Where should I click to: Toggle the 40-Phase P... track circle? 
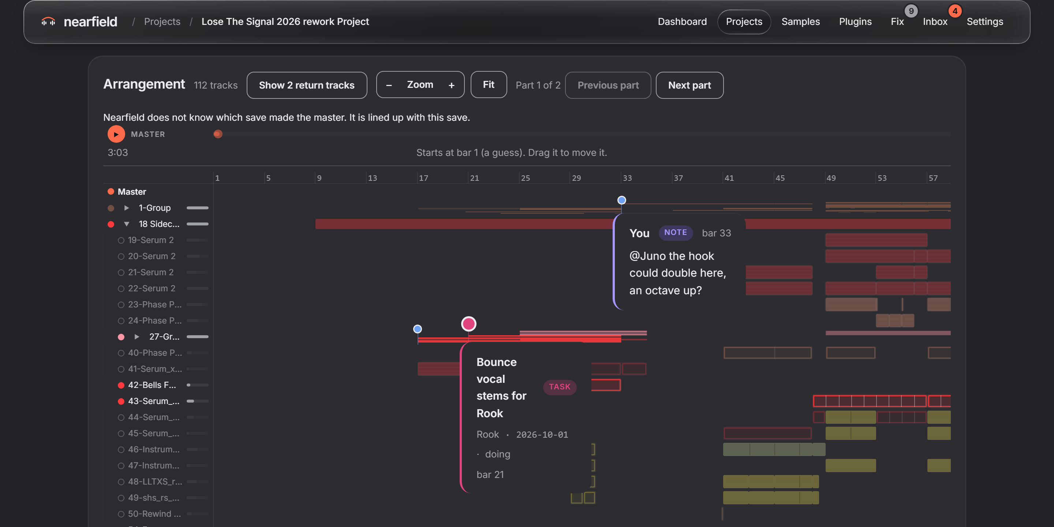pyautogui.click(x=121, y=353)
